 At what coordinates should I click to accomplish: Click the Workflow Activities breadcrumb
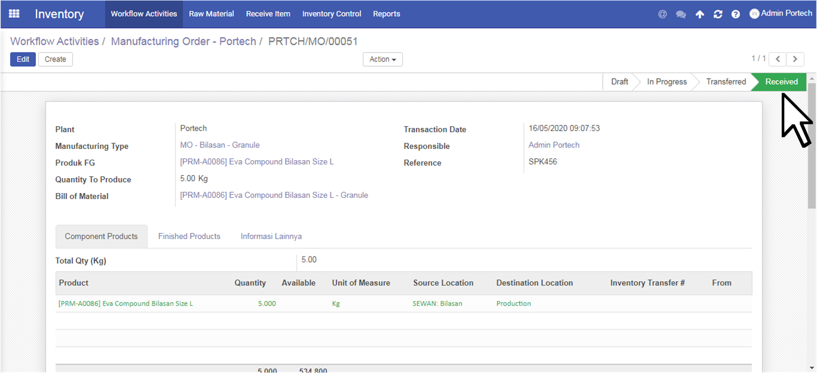point(54,41)
